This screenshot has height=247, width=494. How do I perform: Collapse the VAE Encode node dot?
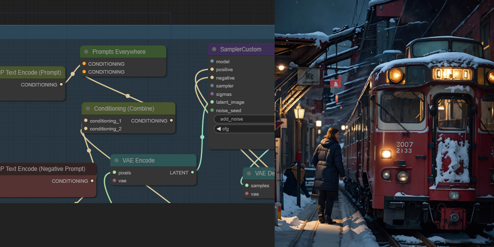pos(116,161)
